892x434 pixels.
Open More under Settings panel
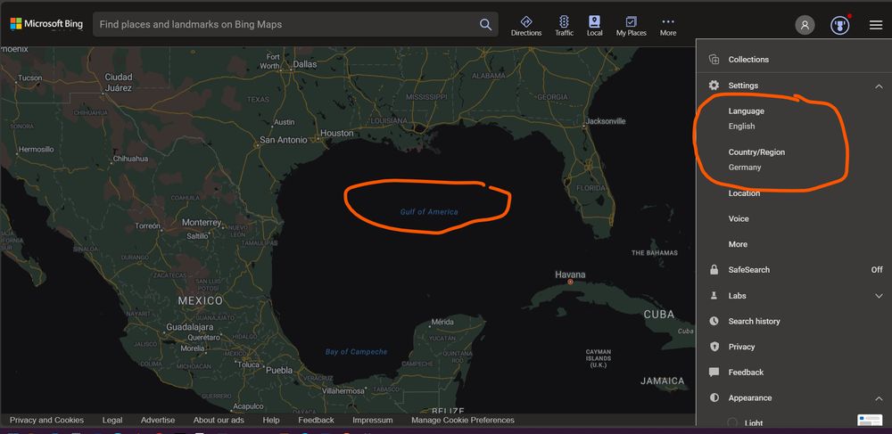(738, 244)
